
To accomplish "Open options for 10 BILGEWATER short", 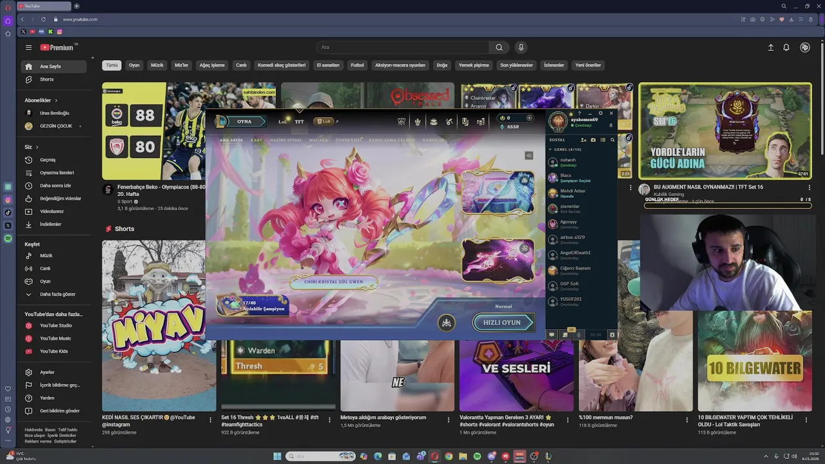I will (x=806, y=420).
